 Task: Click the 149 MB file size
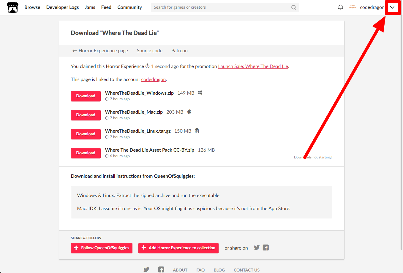tap(186, 93)
